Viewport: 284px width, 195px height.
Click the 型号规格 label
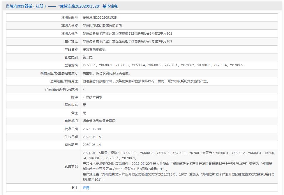click(x=71, y=65)
